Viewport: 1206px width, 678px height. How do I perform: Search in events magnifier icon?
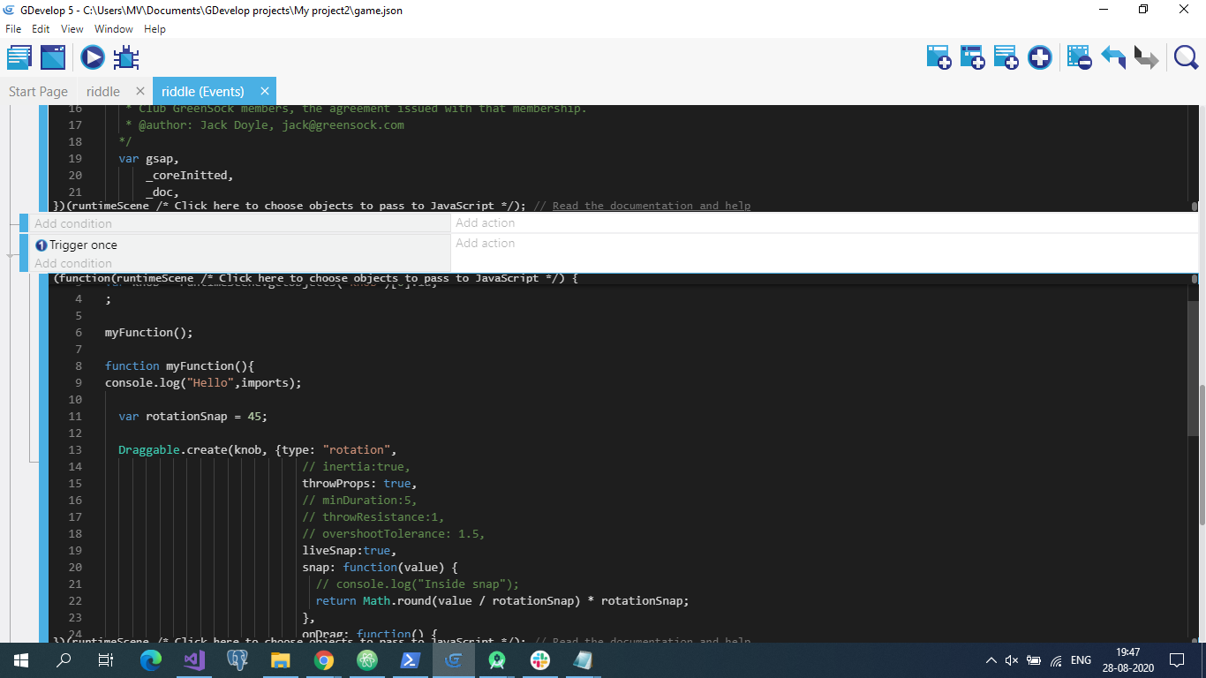pos(1186,58)
